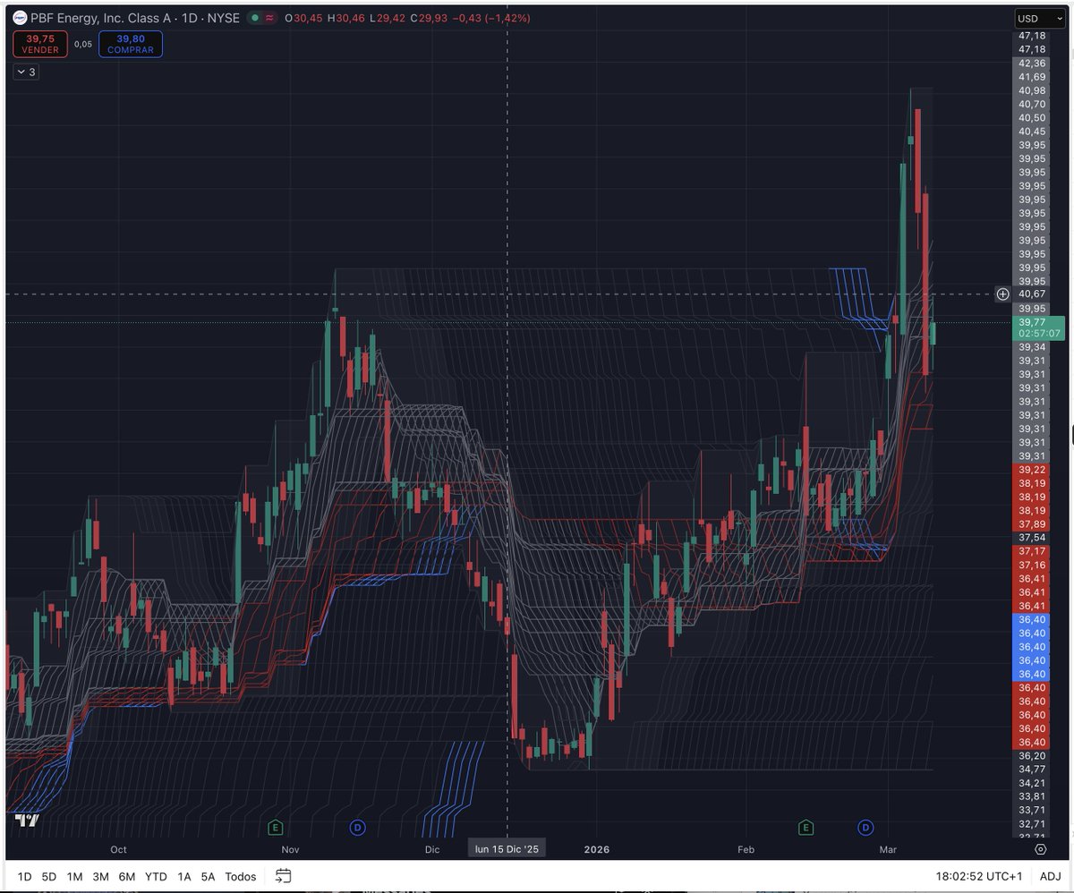Screen dimensions: 1074x893
Task: Click the 40,70 price scale label
Action: pyautogui.click(x=1032, y=104)
